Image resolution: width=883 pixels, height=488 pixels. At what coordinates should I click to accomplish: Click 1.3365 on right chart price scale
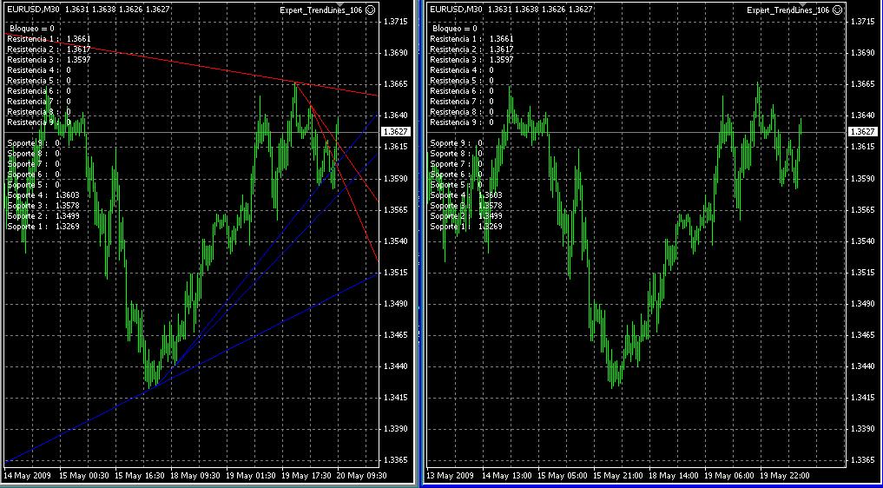coord(863,460)
